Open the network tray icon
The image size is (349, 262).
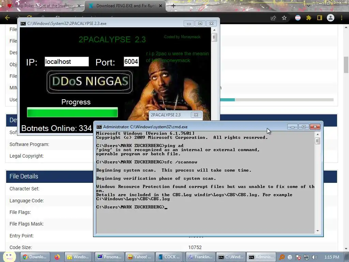[x=306, y=257]
